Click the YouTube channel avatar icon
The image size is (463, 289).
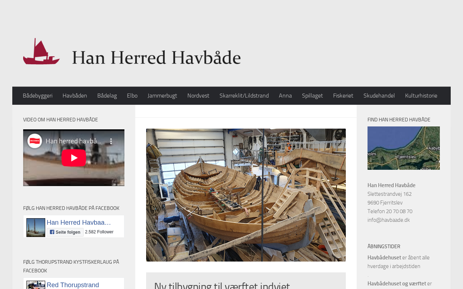tap(35, 141)
